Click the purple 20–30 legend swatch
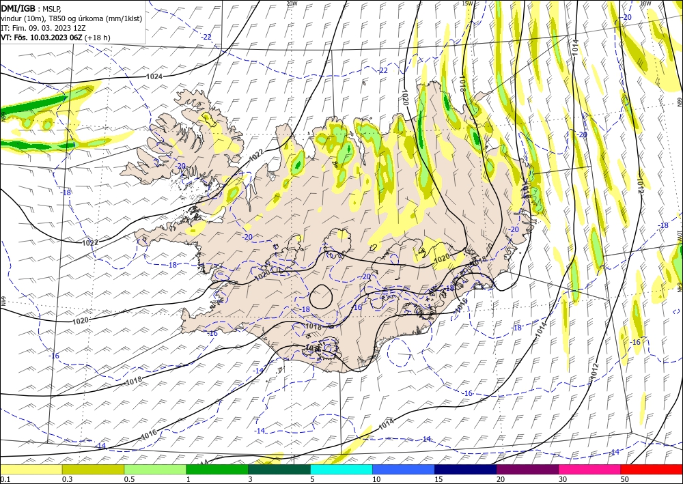Image resolution: width=683 pixels, height=484 pixels. point(527,469)
